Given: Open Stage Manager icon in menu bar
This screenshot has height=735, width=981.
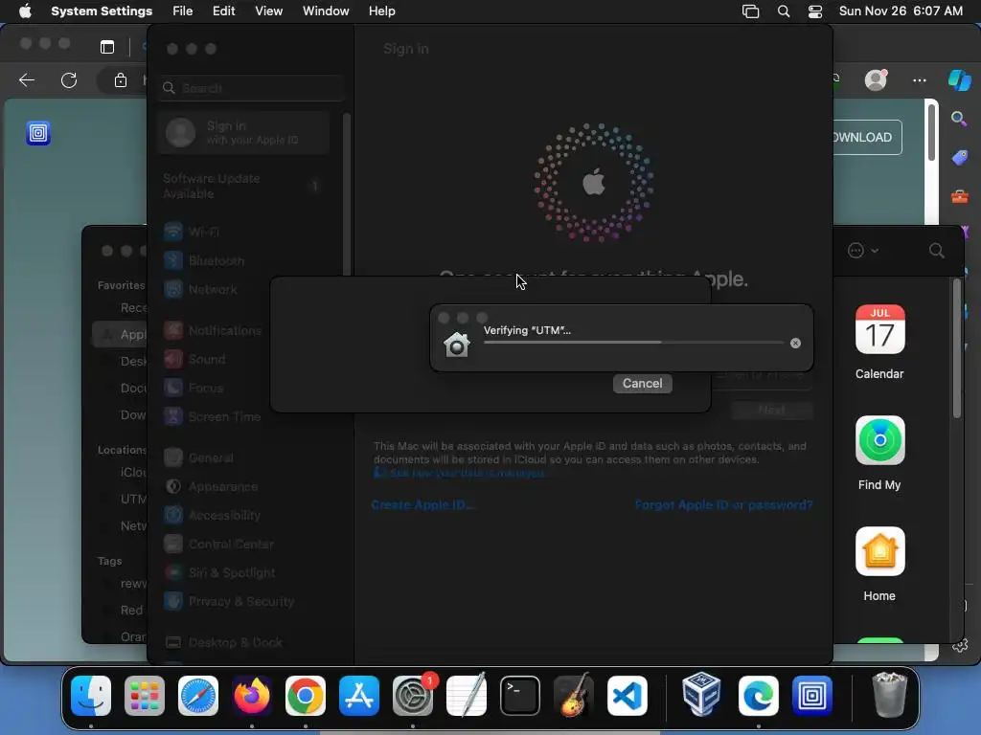Looking at the screenshot, I should tap(750, 11).
